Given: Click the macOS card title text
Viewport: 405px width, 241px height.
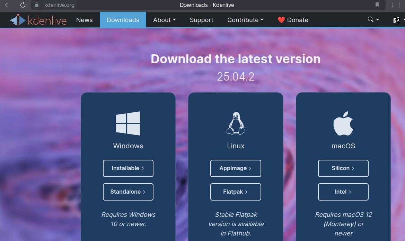Looking at the screenshot, I should pyautogui.click(x=343, y=146).
